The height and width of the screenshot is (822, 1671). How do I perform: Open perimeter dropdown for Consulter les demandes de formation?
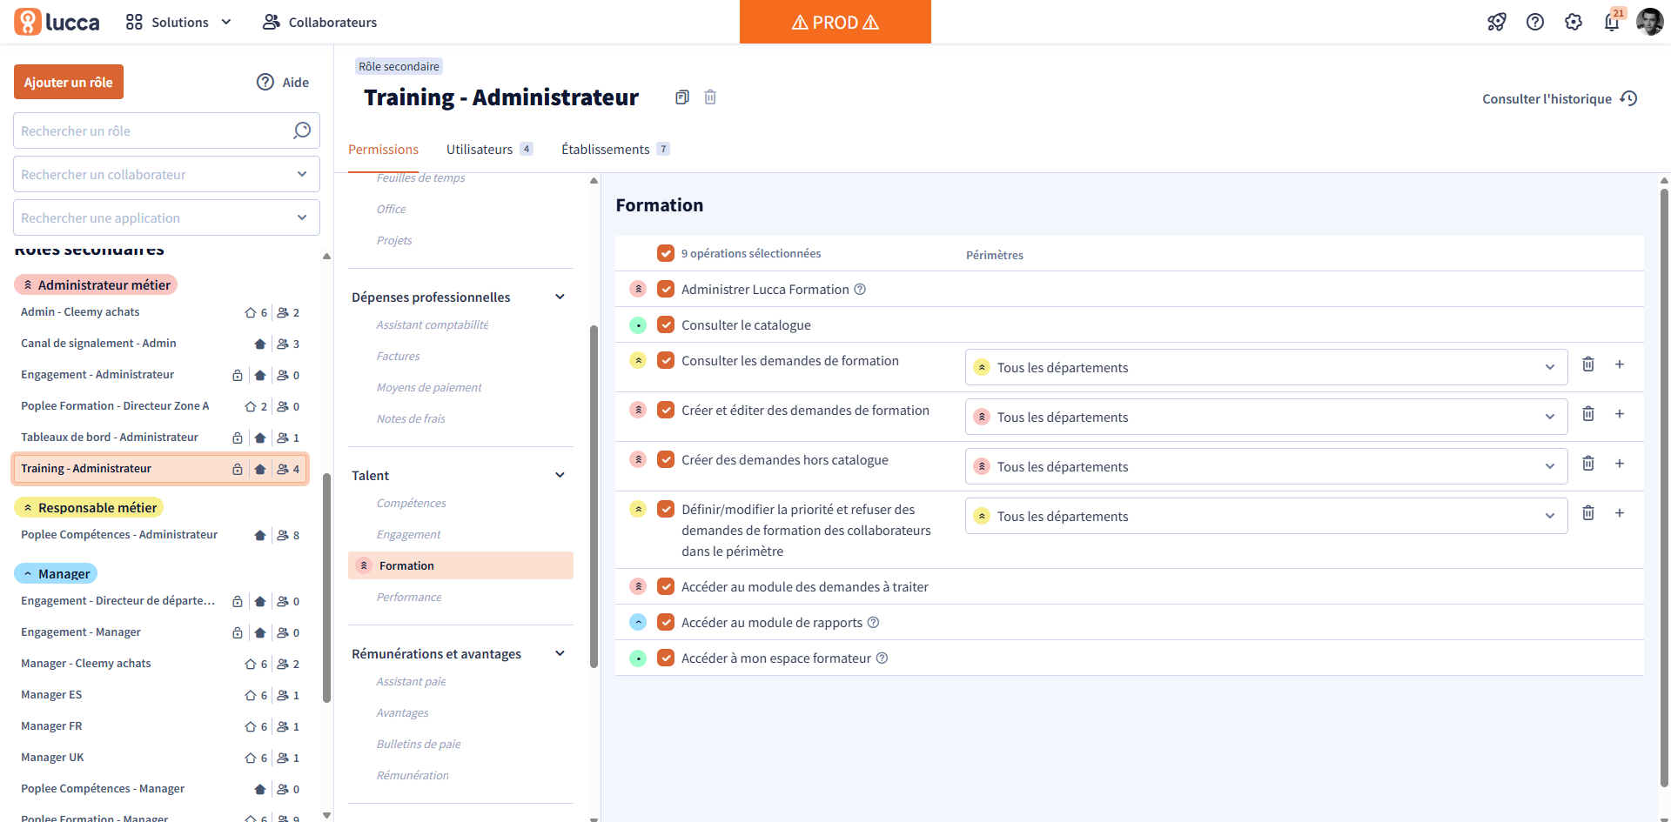pos(1266,367)
